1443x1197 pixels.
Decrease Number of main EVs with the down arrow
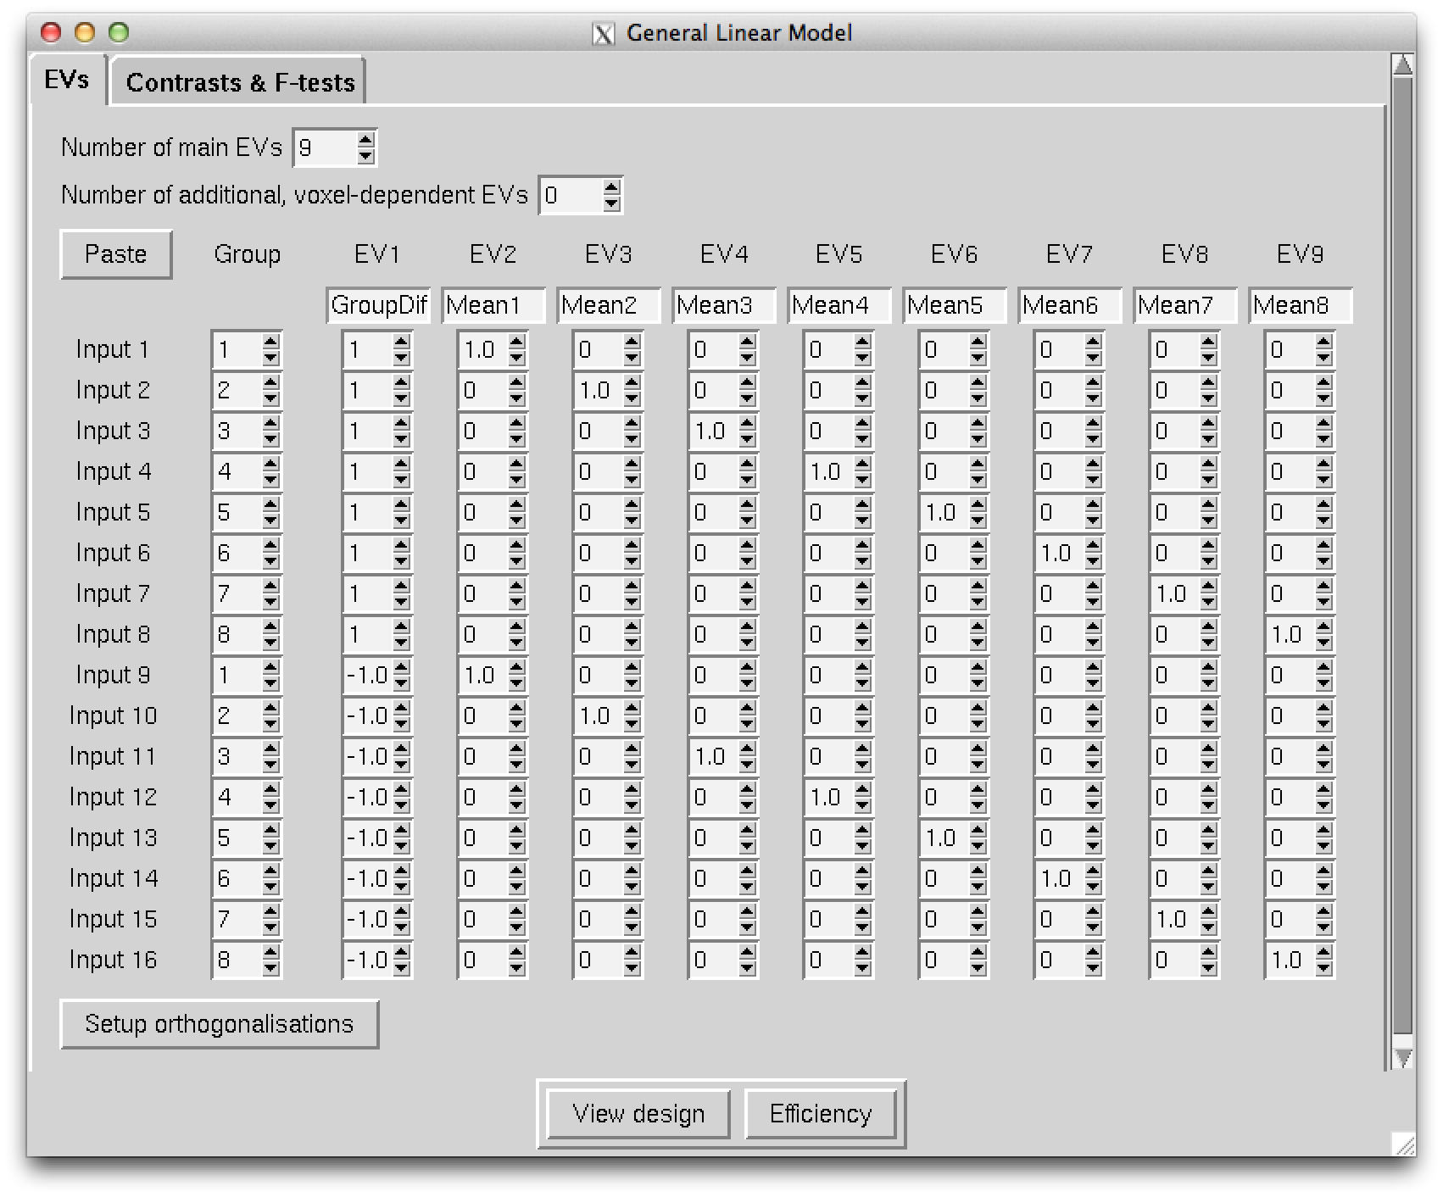pyautogui.click(x=365, y=155)
